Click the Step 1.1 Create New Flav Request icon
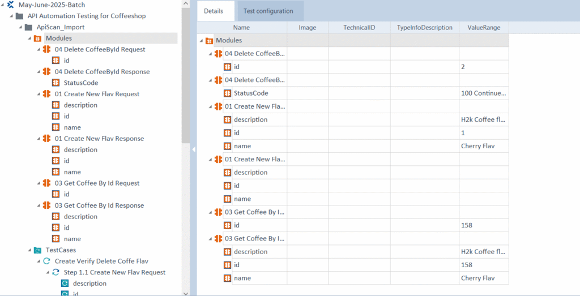The image size is (580, 296). point(56,272)
